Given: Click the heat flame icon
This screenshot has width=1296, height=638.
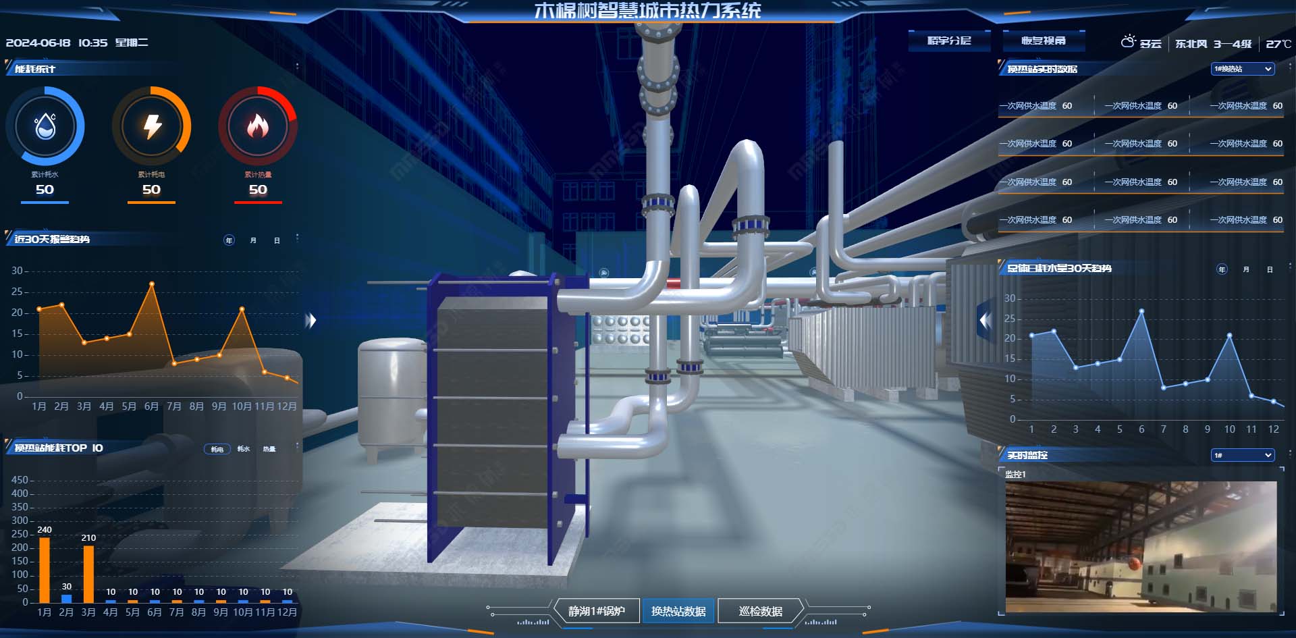Looking at the screenshot, I should point(258,126).
